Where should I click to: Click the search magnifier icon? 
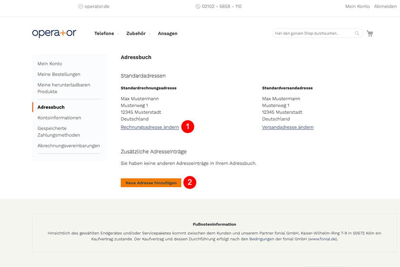(x=357, y=33)
